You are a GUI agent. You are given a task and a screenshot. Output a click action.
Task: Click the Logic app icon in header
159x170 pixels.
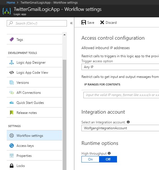(x=7, y=11)
